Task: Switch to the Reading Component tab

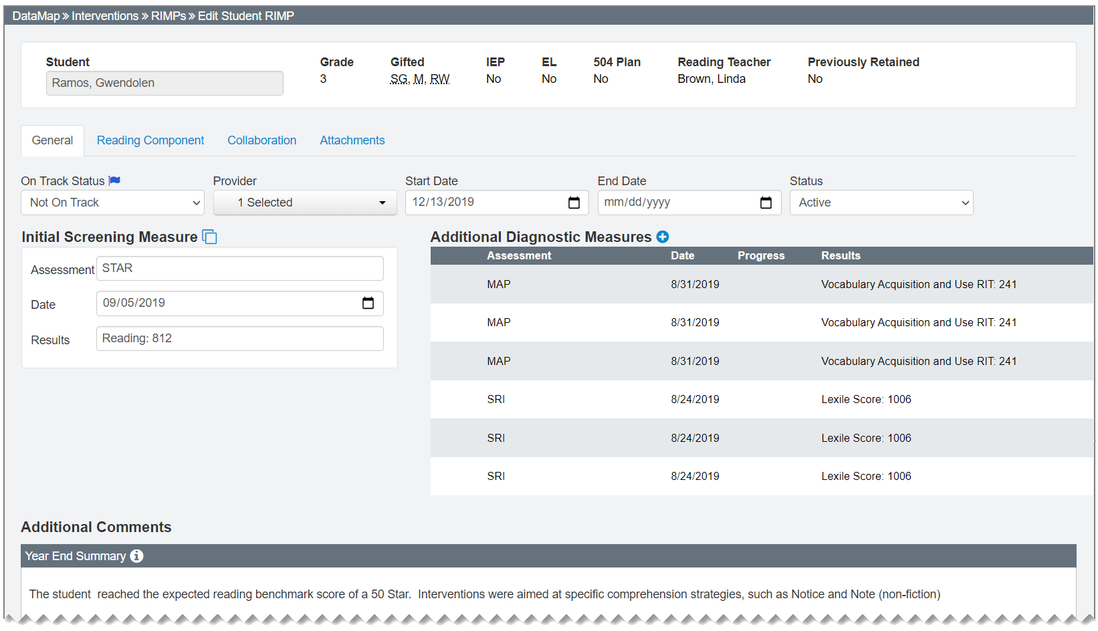Action: coord(150,140)
